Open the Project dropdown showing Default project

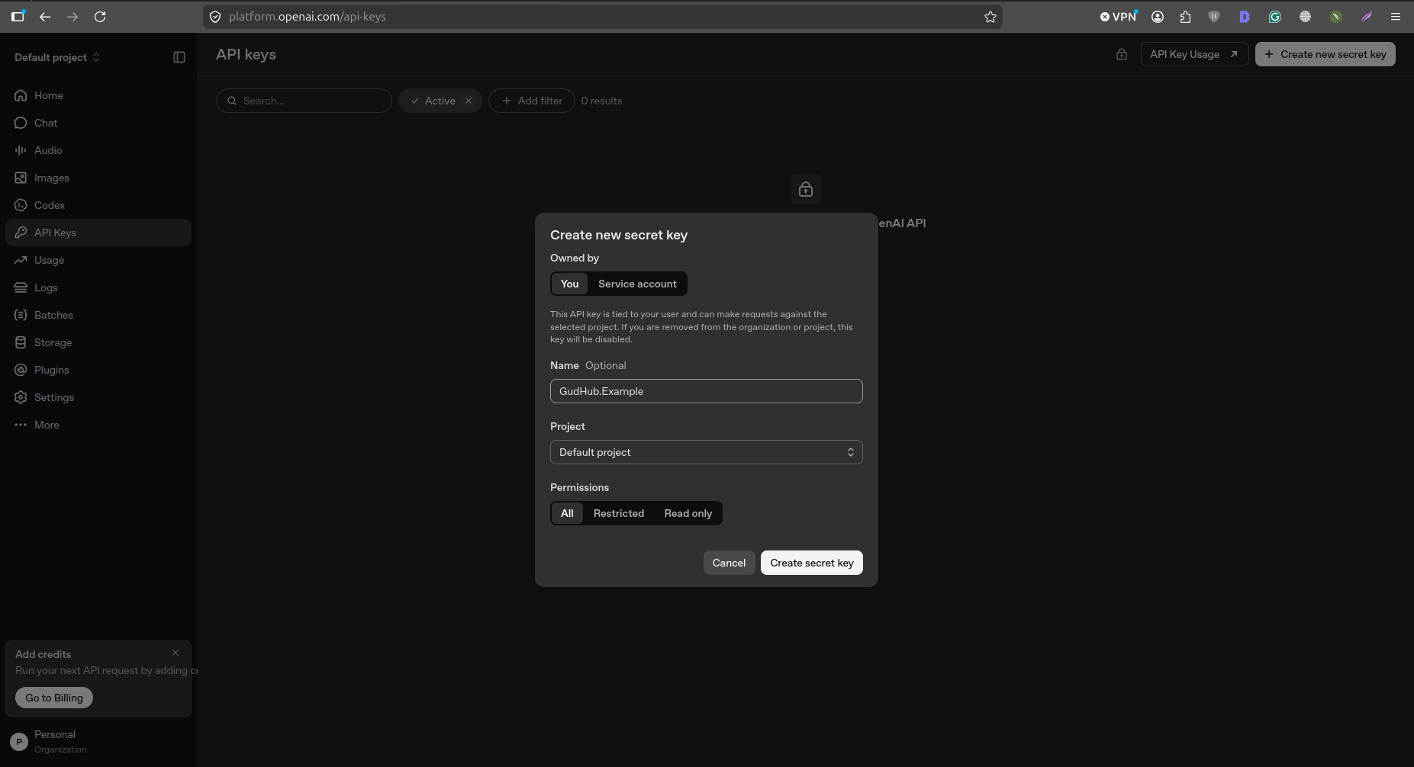pyautogui.click(x=706, y=452)
